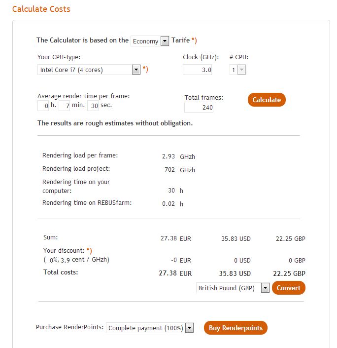337x348 pixels.
Task: Expand the Complete payment (100%) dropdown
Action: [x=150, y=328]
